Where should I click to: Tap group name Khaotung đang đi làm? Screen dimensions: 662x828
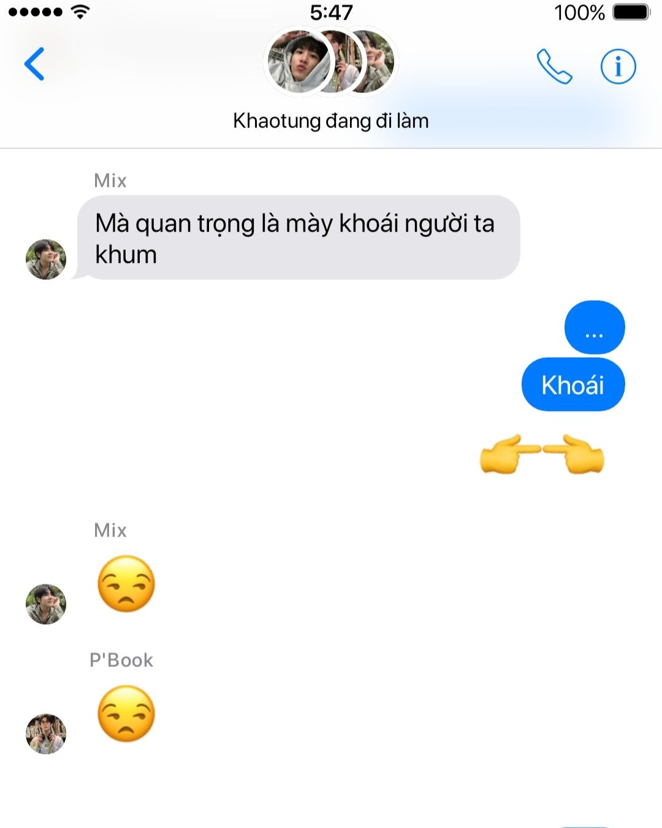331,121
